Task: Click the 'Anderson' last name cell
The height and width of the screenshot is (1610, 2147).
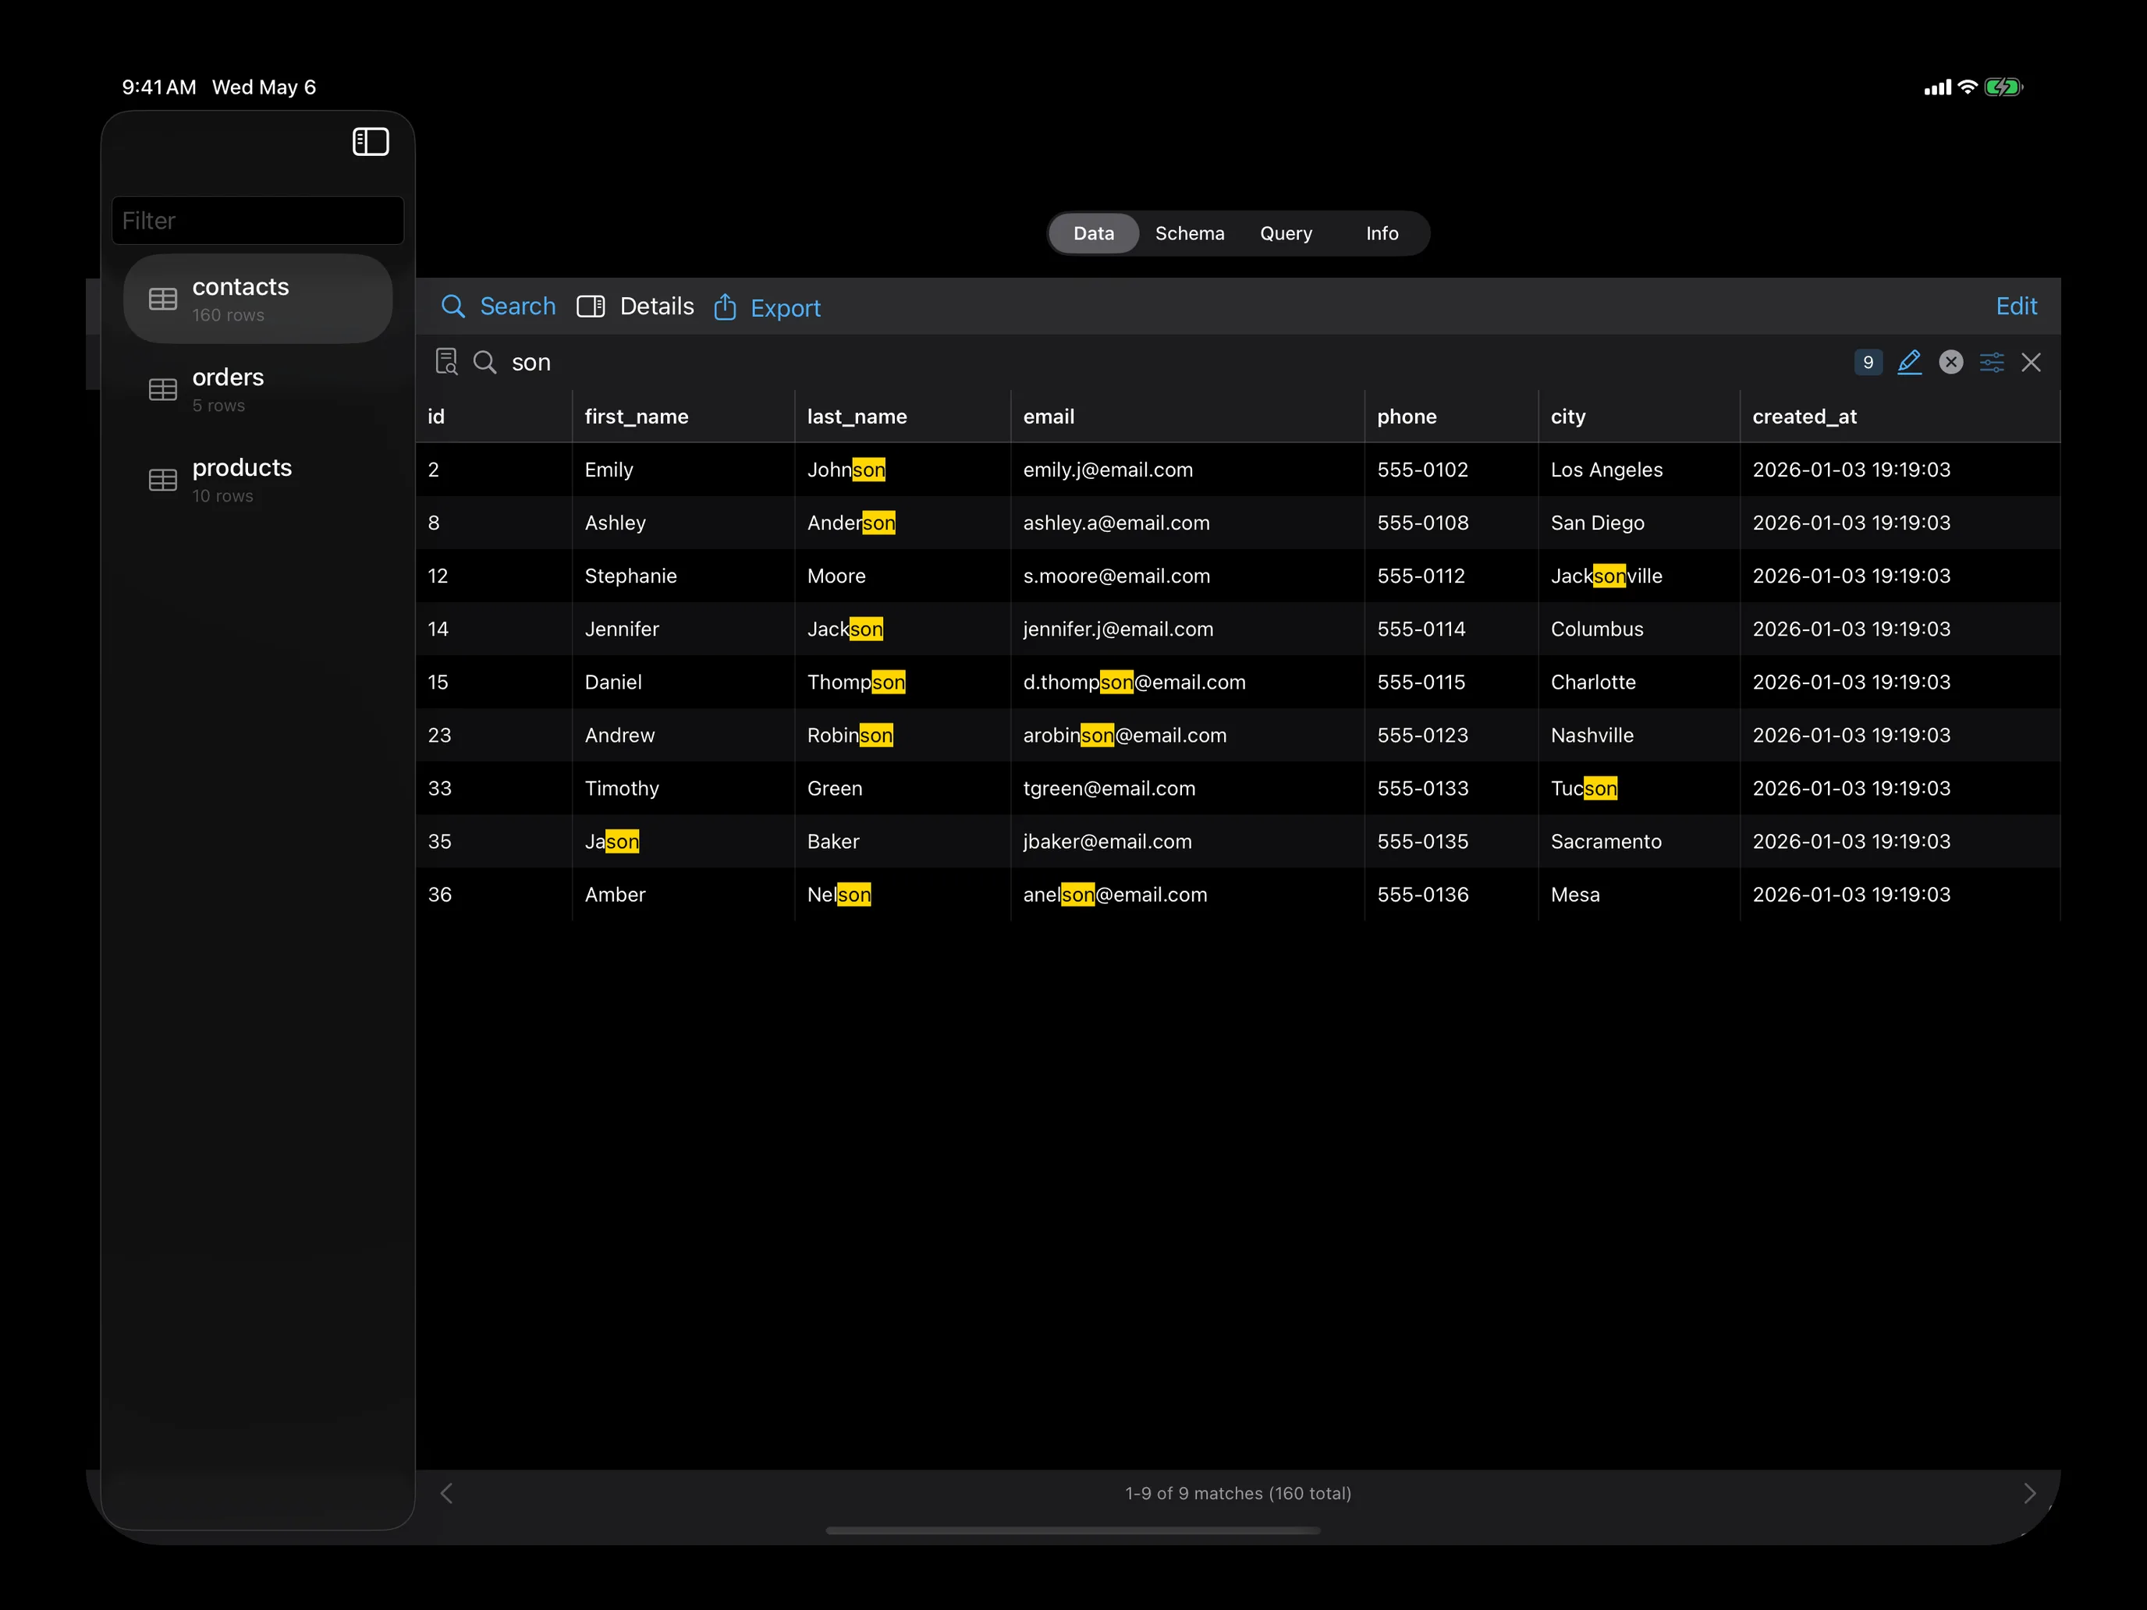Action: [903, 523]
